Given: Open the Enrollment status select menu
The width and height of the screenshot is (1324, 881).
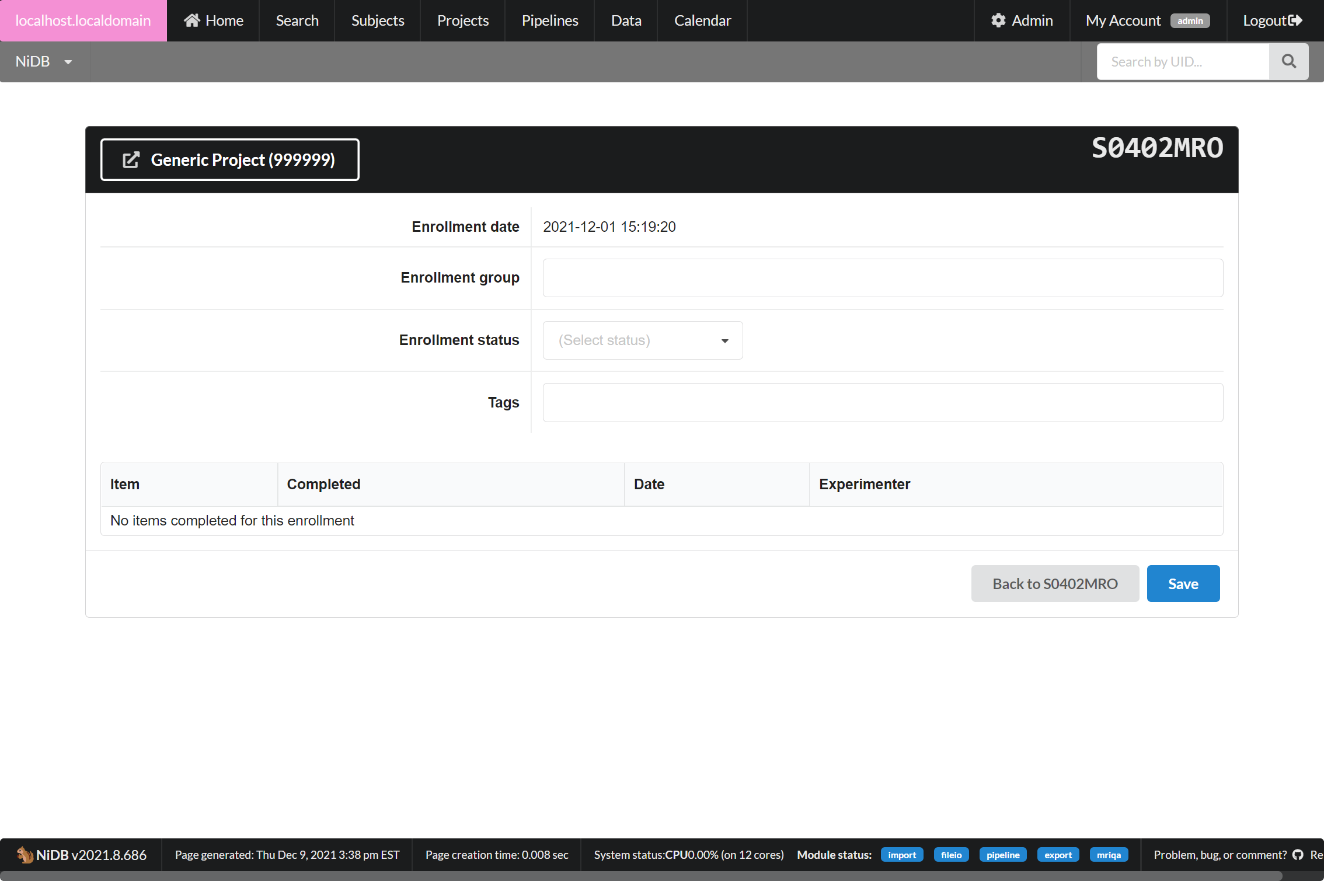Looking at the screenshot, I should click(642, 340).
